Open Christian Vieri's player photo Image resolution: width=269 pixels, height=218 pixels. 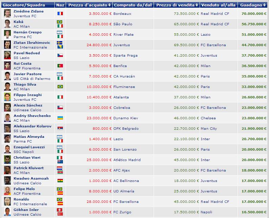[x=7, y=160]
